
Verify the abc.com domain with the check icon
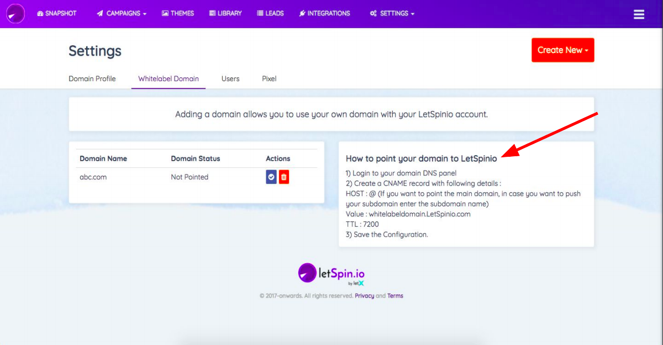tap(271, 177)
